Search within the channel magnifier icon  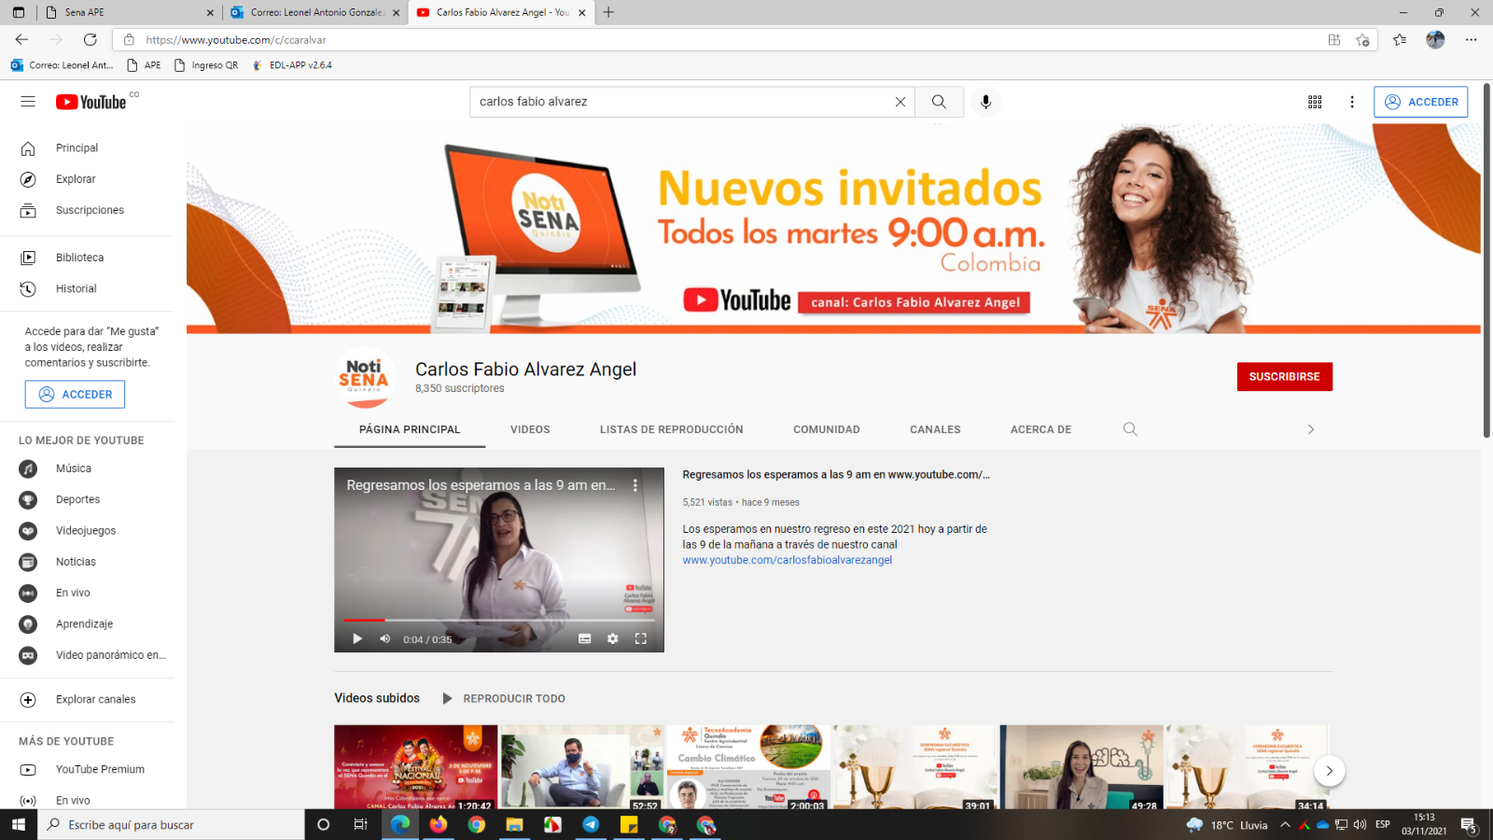tap(1130, 429)
